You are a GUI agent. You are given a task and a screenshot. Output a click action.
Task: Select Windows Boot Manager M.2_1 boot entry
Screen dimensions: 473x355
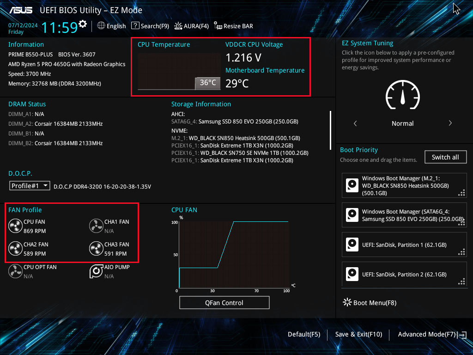coord(404,185)
